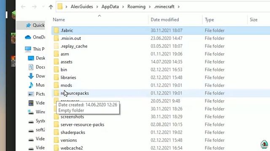Click the mods folder icon
This screenshot has height=151, width=270.
[x=56, y=85]
